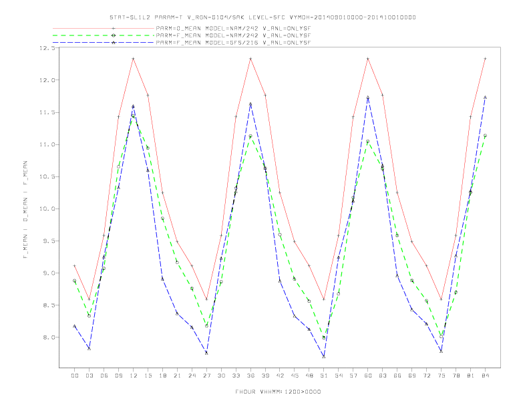Image resolution: width=529 pixels, height=409 pixels.
Task: Click the y-axis tick label 11.0
Action: tap(47, 144)
